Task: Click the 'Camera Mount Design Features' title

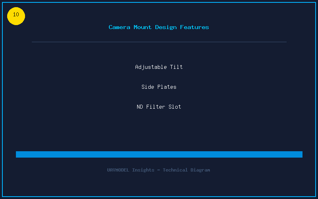Action: pos(159,27)
